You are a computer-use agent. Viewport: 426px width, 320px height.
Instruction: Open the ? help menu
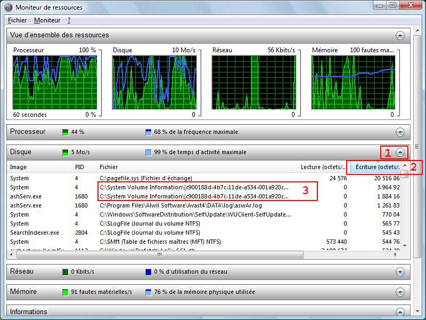coord(69,20)
